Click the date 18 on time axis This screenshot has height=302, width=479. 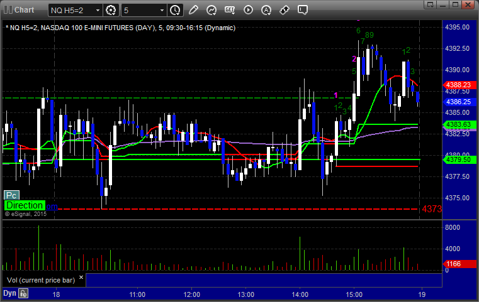[56, 294]
